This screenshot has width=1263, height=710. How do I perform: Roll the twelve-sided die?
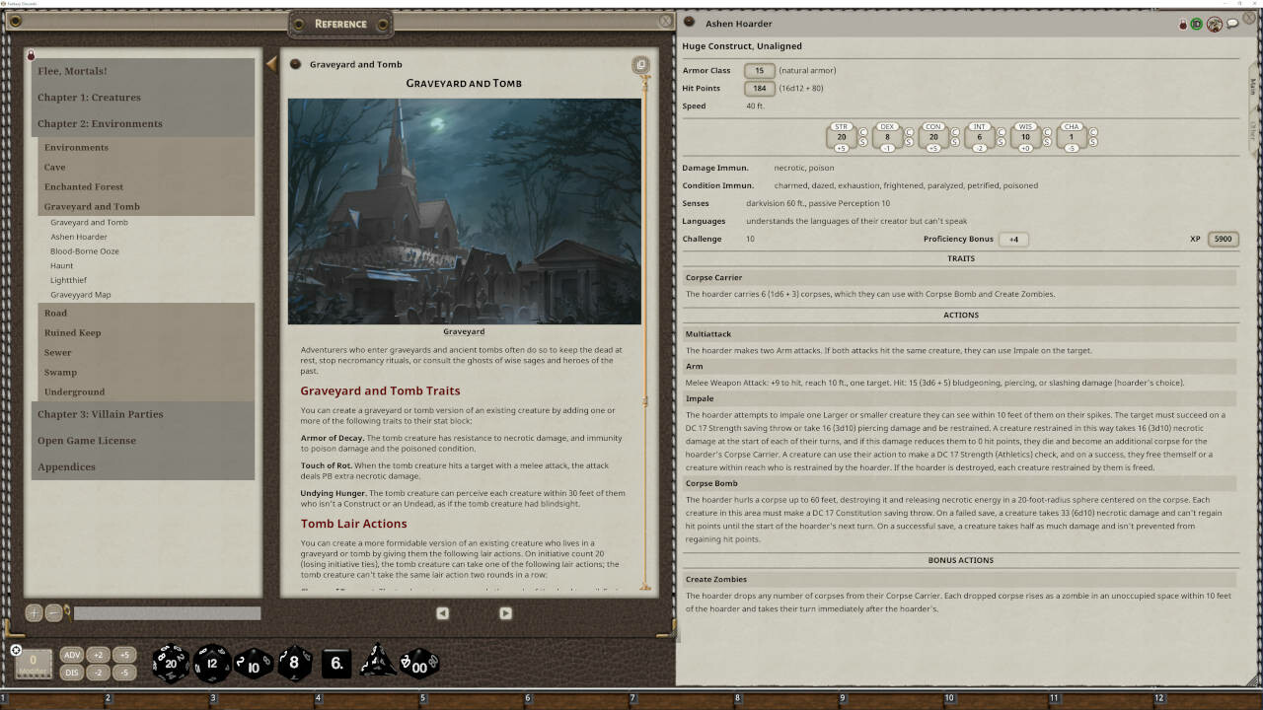tap(211, 664)
